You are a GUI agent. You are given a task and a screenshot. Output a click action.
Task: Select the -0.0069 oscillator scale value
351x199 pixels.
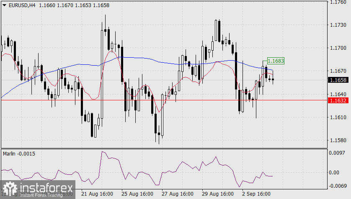click(338, 186)
